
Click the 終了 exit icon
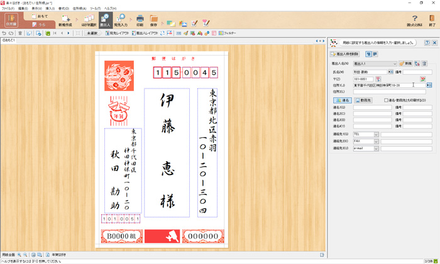coord(432,21)
